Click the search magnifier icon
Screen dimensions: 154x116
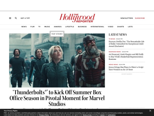(16, 18)
